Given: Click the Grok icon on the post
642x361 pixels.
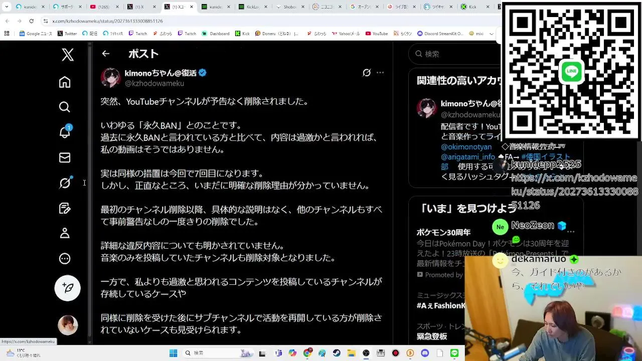Looking at the screenshot, I should click(x=367, y=73).
